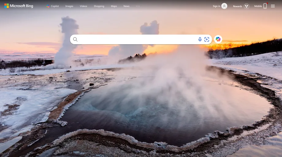Viewport: 282px width, 157px height.
Task: Click the mobile phone icon
Action: (265, 6)
